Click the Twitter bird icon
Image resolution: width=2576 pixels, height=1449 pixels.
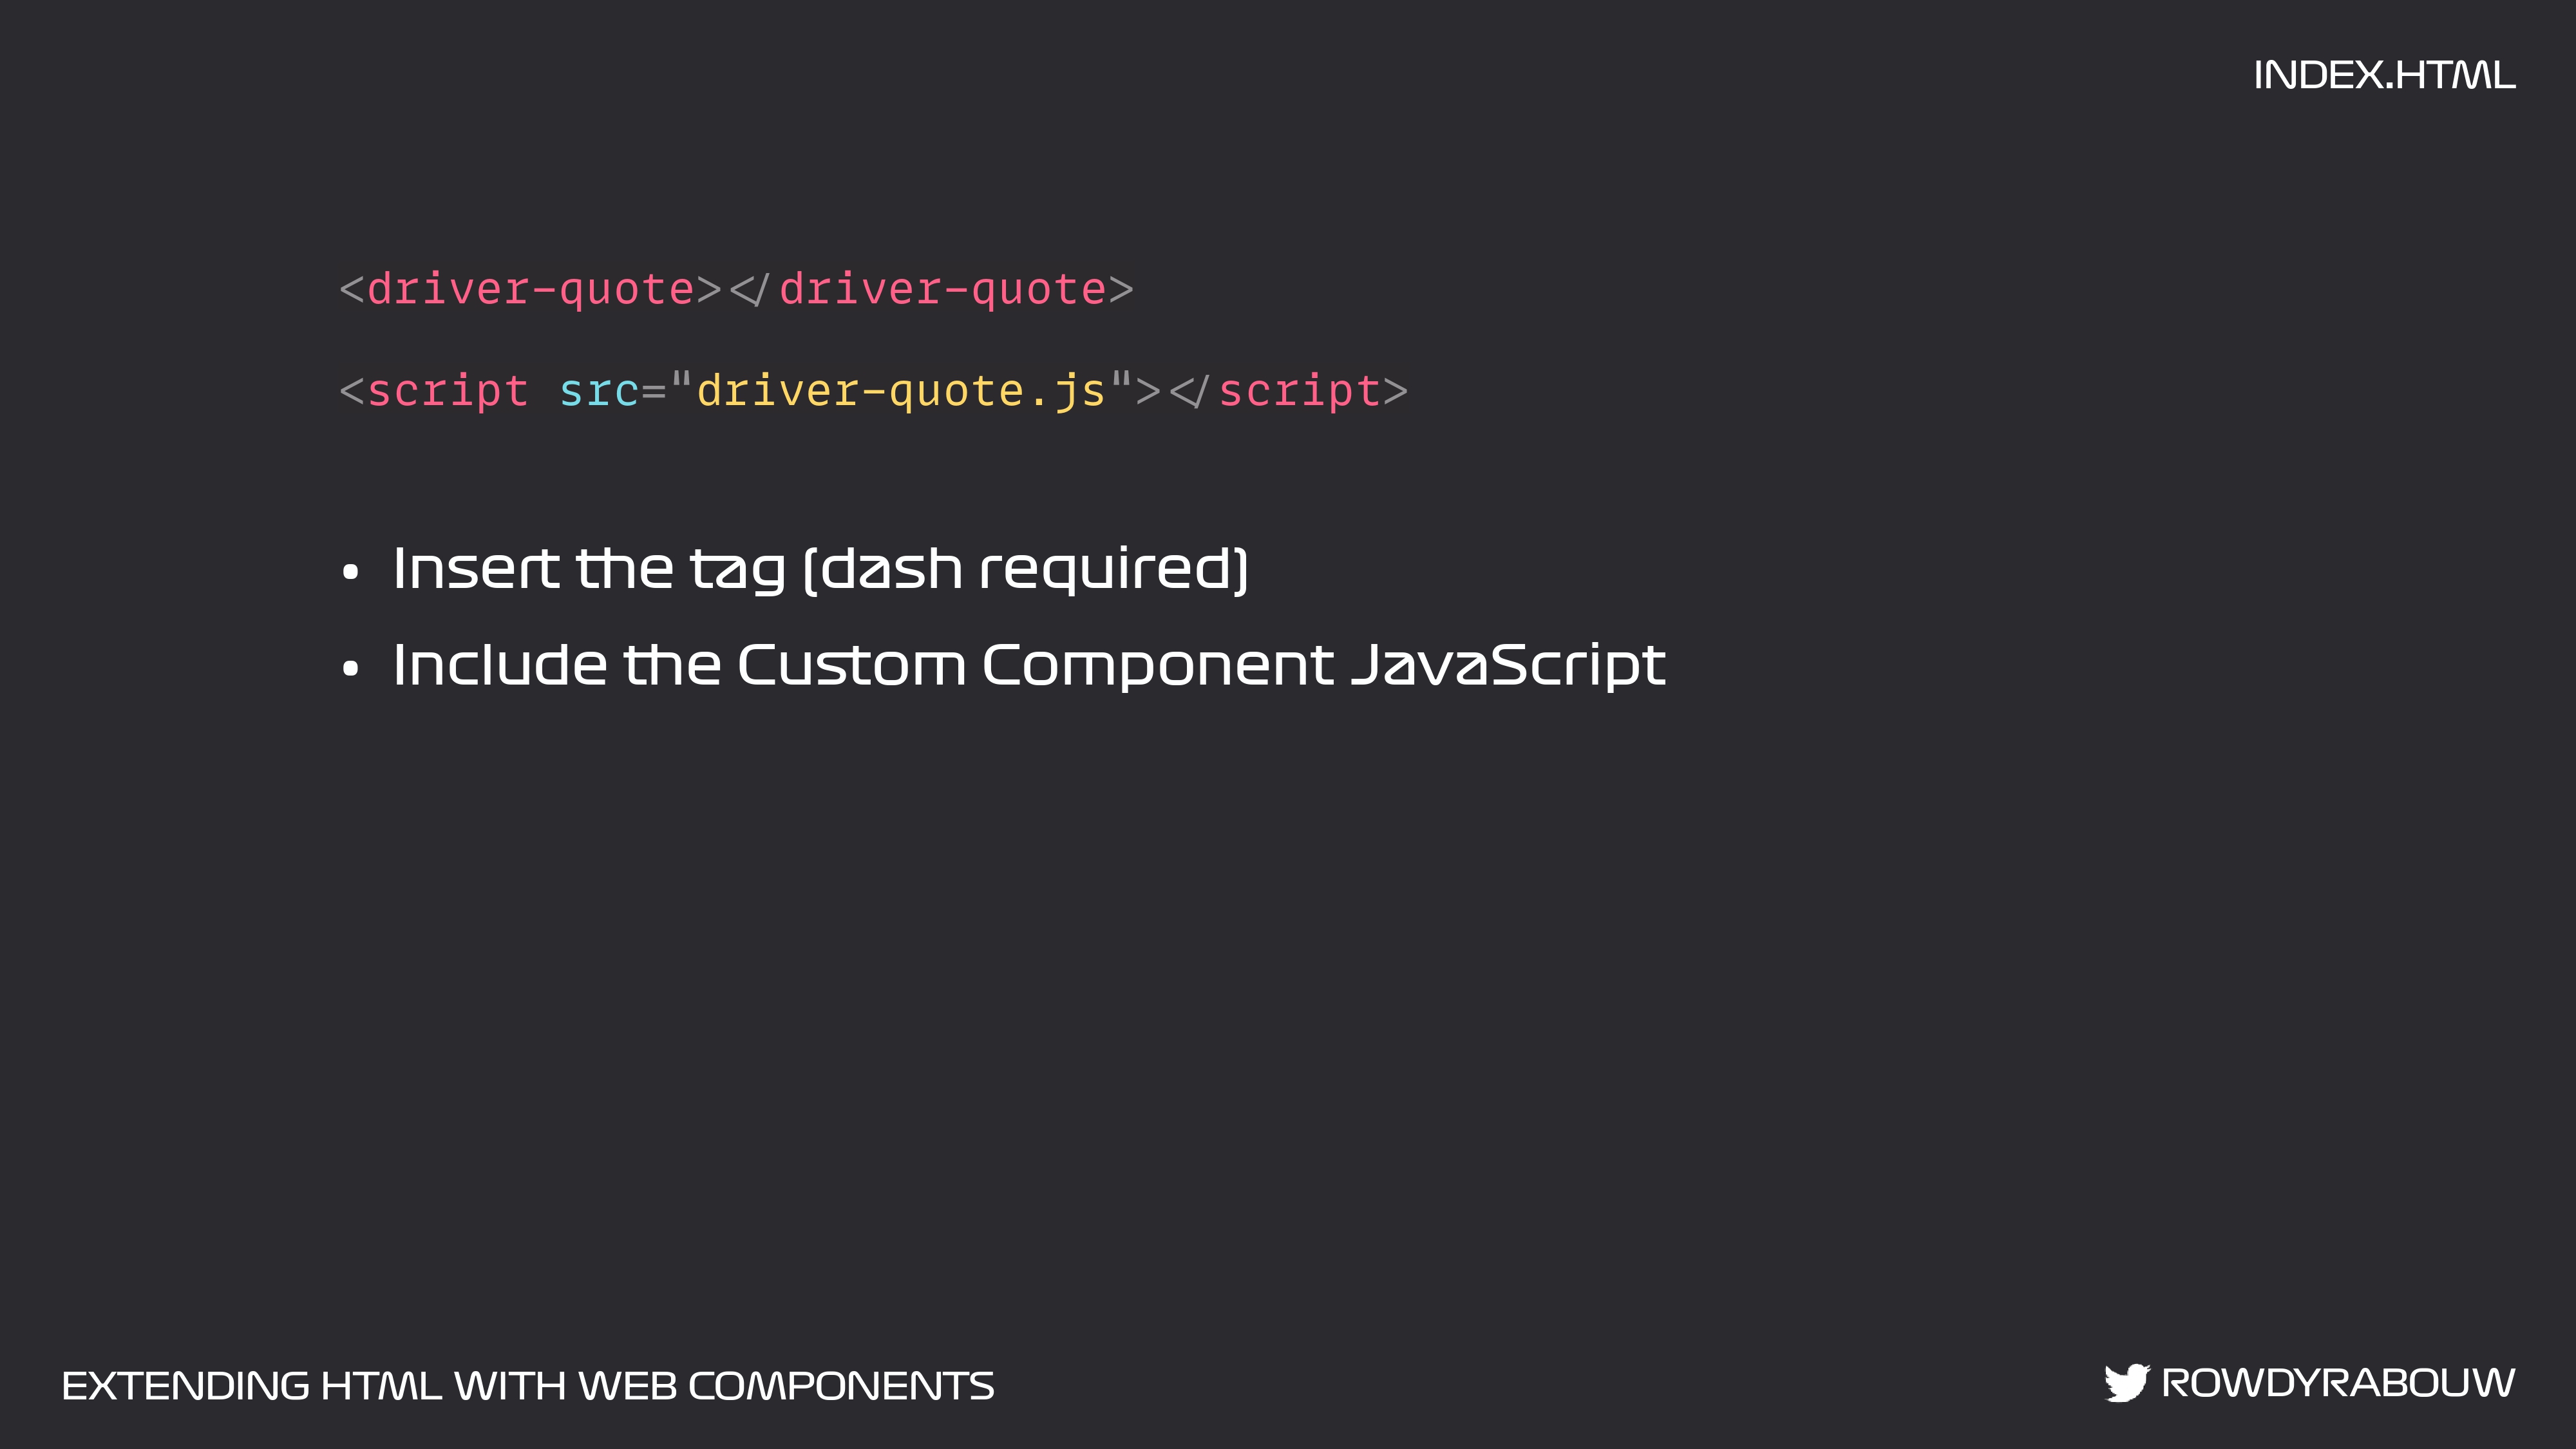click(2126, 1383)
